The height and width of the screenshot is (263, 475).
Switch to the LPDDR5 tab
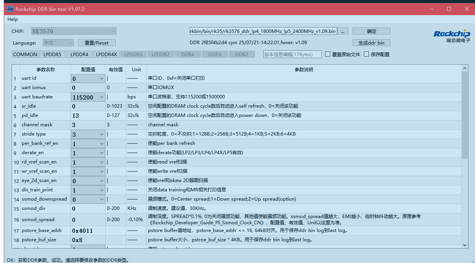pos(52,55)
